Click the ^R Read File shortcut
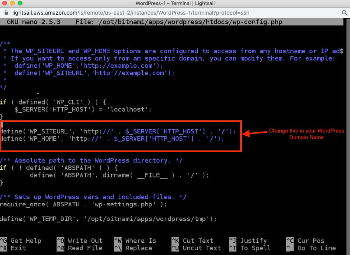 (x=80, y=248)
